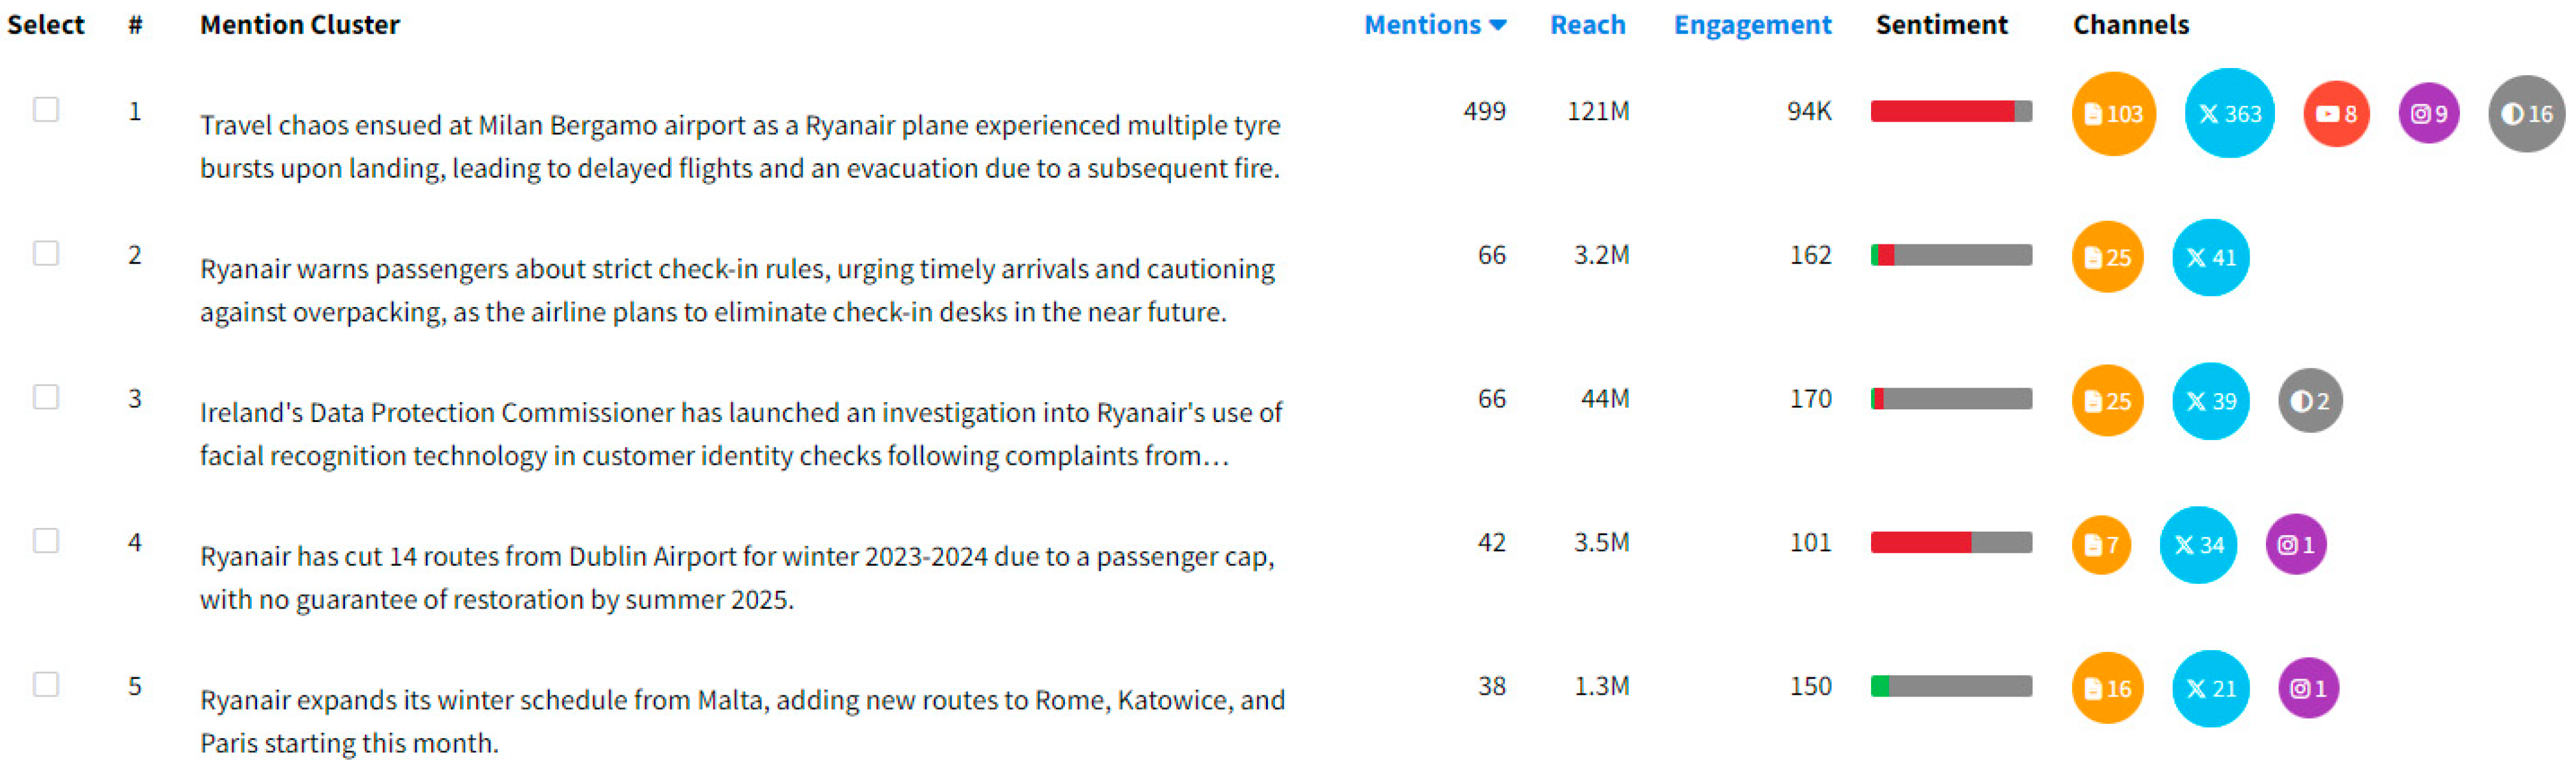Click the grey channel bubble showing 16
This screenshot has width=2576, height=773.
pos(2525,114)
